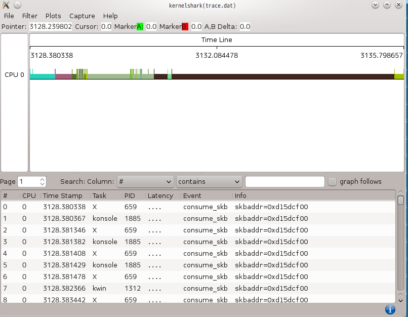
Task: Open the Filter menu
Action: pos(30,16)
